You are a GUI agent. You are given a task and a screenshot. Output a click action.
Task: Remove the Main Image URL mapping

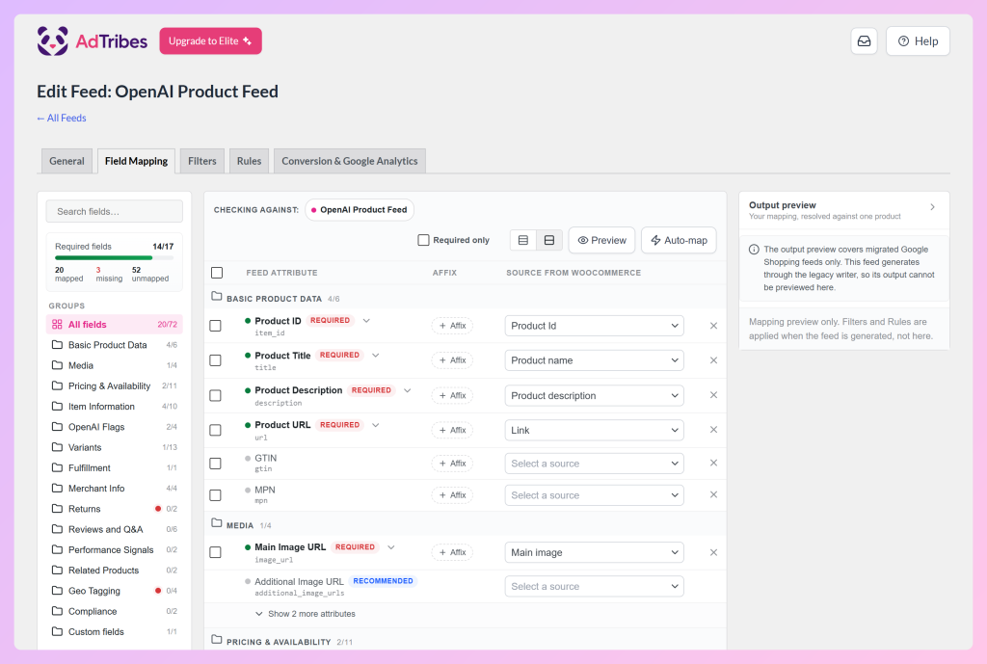tap(713, 552)
